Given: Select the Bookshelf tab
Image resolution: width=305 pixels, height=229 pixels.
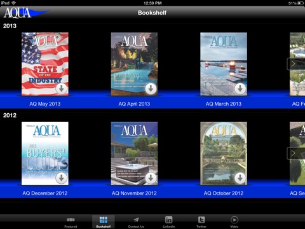Looking at the screenshot, I should point(104,222).
